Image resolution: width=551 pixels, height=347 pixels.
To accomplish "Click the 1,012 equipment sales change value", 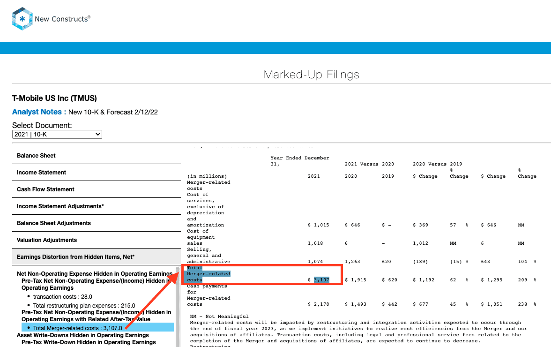I will 420,243.
